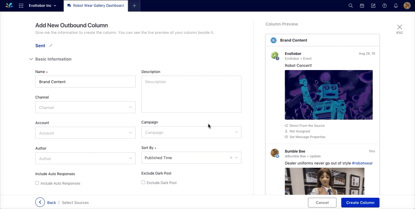This screenshot has height=209, width=415.
Task: Click the chat icon on dashboard tab
Action: (x=69, y=6)
